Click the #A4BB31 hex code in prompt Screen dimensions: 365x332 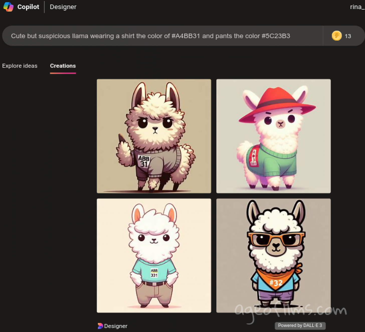tap(186, 36)
